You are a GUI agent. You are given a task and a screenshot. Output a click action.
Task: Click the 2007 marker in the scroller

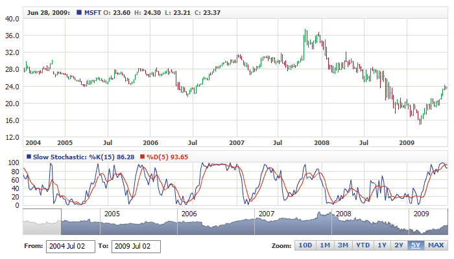pos(266,214)
